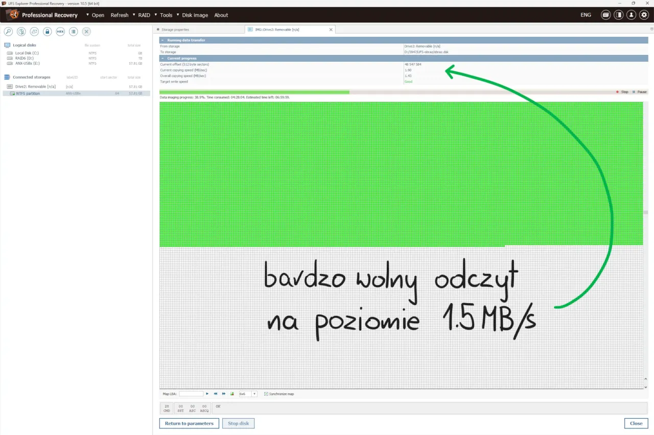The height and width of the screenshot is (435, 654).
Task: Open the settings gear in the title bar
Action: 644,15
